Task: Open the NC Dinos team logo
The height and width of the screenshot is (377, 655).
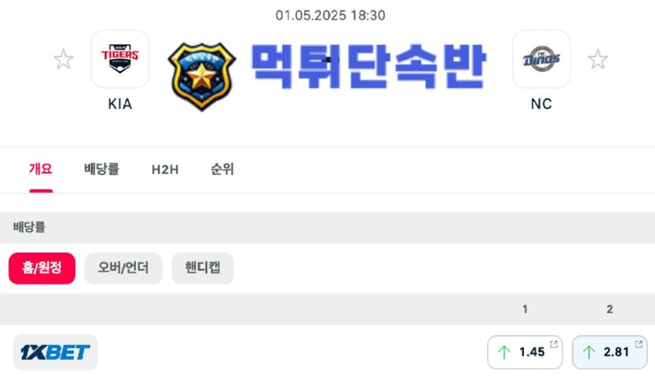Action: tap(541, 59)
